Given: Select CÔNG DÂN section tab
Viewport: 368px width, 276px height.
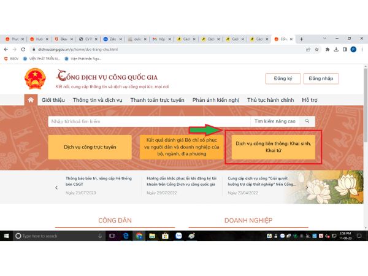Looking at the screenshot, I should pyautogui.click(x=115, y=221).
